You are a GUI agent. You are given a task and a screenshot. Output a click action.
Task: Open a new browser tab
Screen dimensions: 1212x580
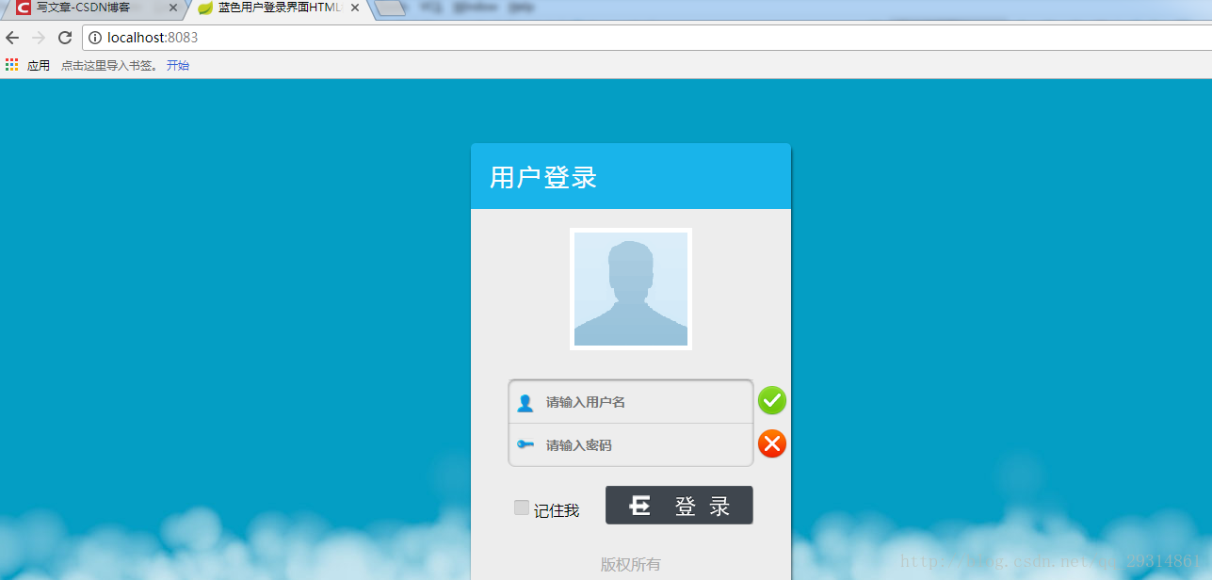391,8
